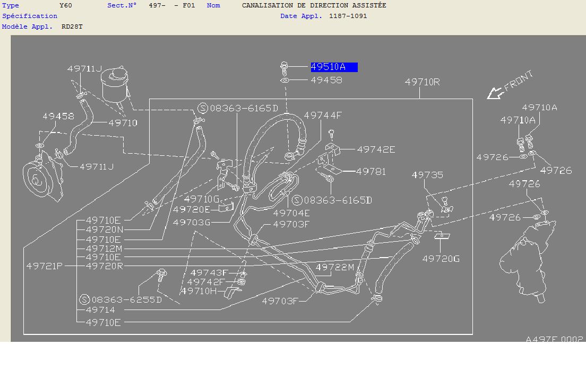Click on the 49710H label
This screenshot has width=586, height=380.
point(199,291)
